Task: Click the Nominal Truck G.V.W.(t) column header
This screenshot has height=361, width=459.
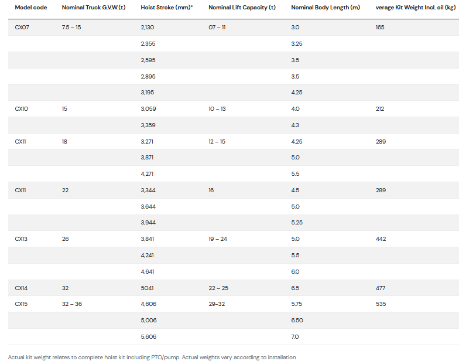Action: point(94,7)
